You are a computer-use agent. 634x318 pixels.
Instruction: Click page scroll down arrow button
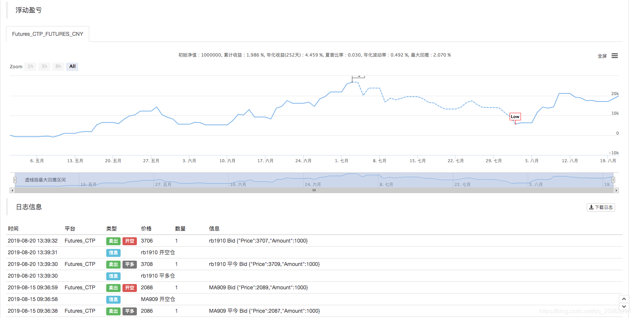[624, 306]
